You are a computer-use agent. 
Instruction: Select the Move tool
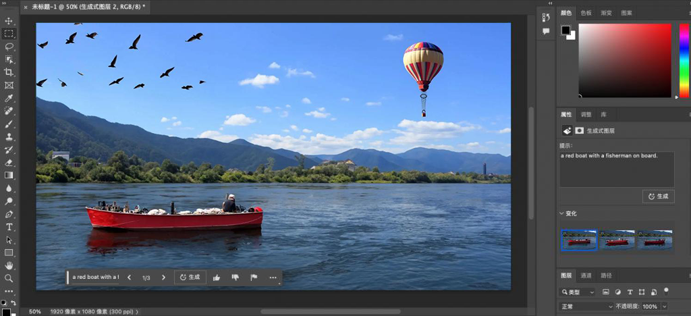(x=9, y=21)
